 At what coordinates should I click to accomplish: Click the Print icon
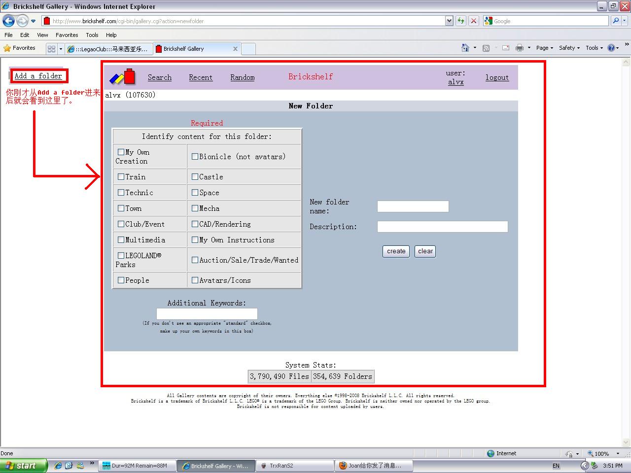point(519,48)
